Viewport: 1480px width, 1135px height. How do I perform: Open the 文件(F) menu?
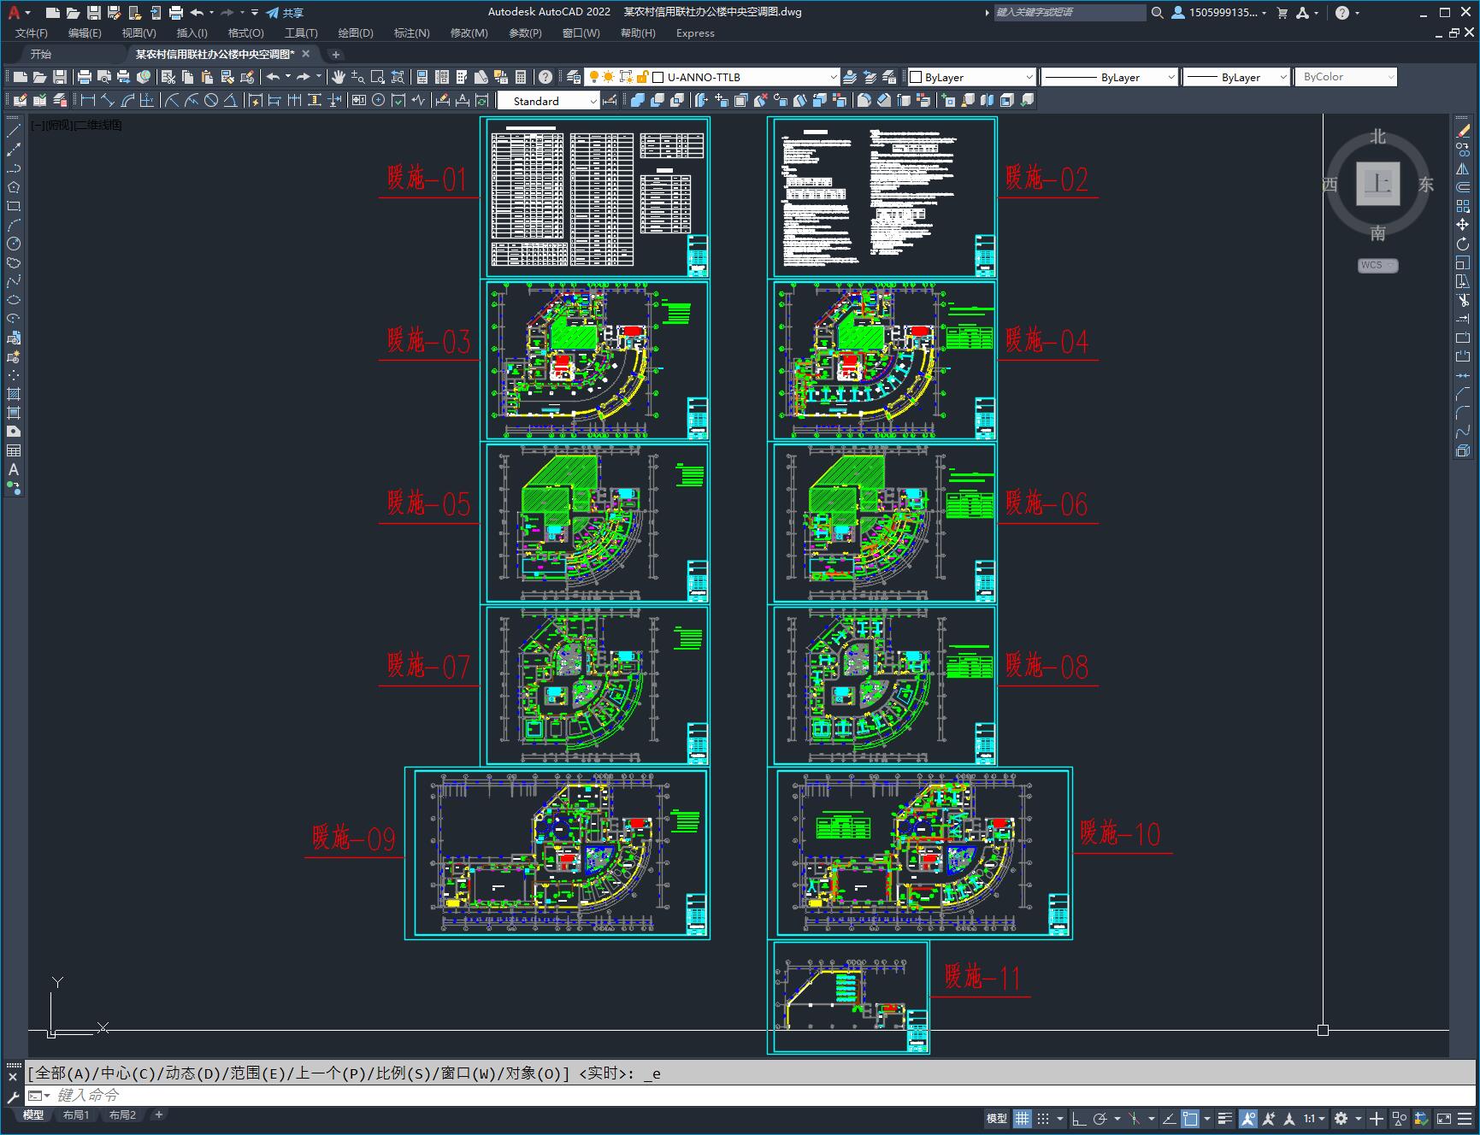(x=32, y=33)
